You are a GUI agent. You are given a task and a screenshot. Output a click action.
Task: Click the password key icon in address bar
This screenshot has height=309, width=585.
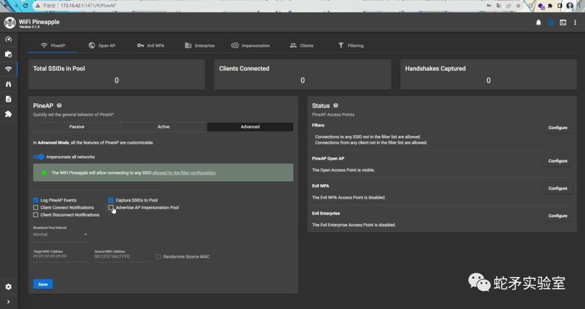[489, 5]
